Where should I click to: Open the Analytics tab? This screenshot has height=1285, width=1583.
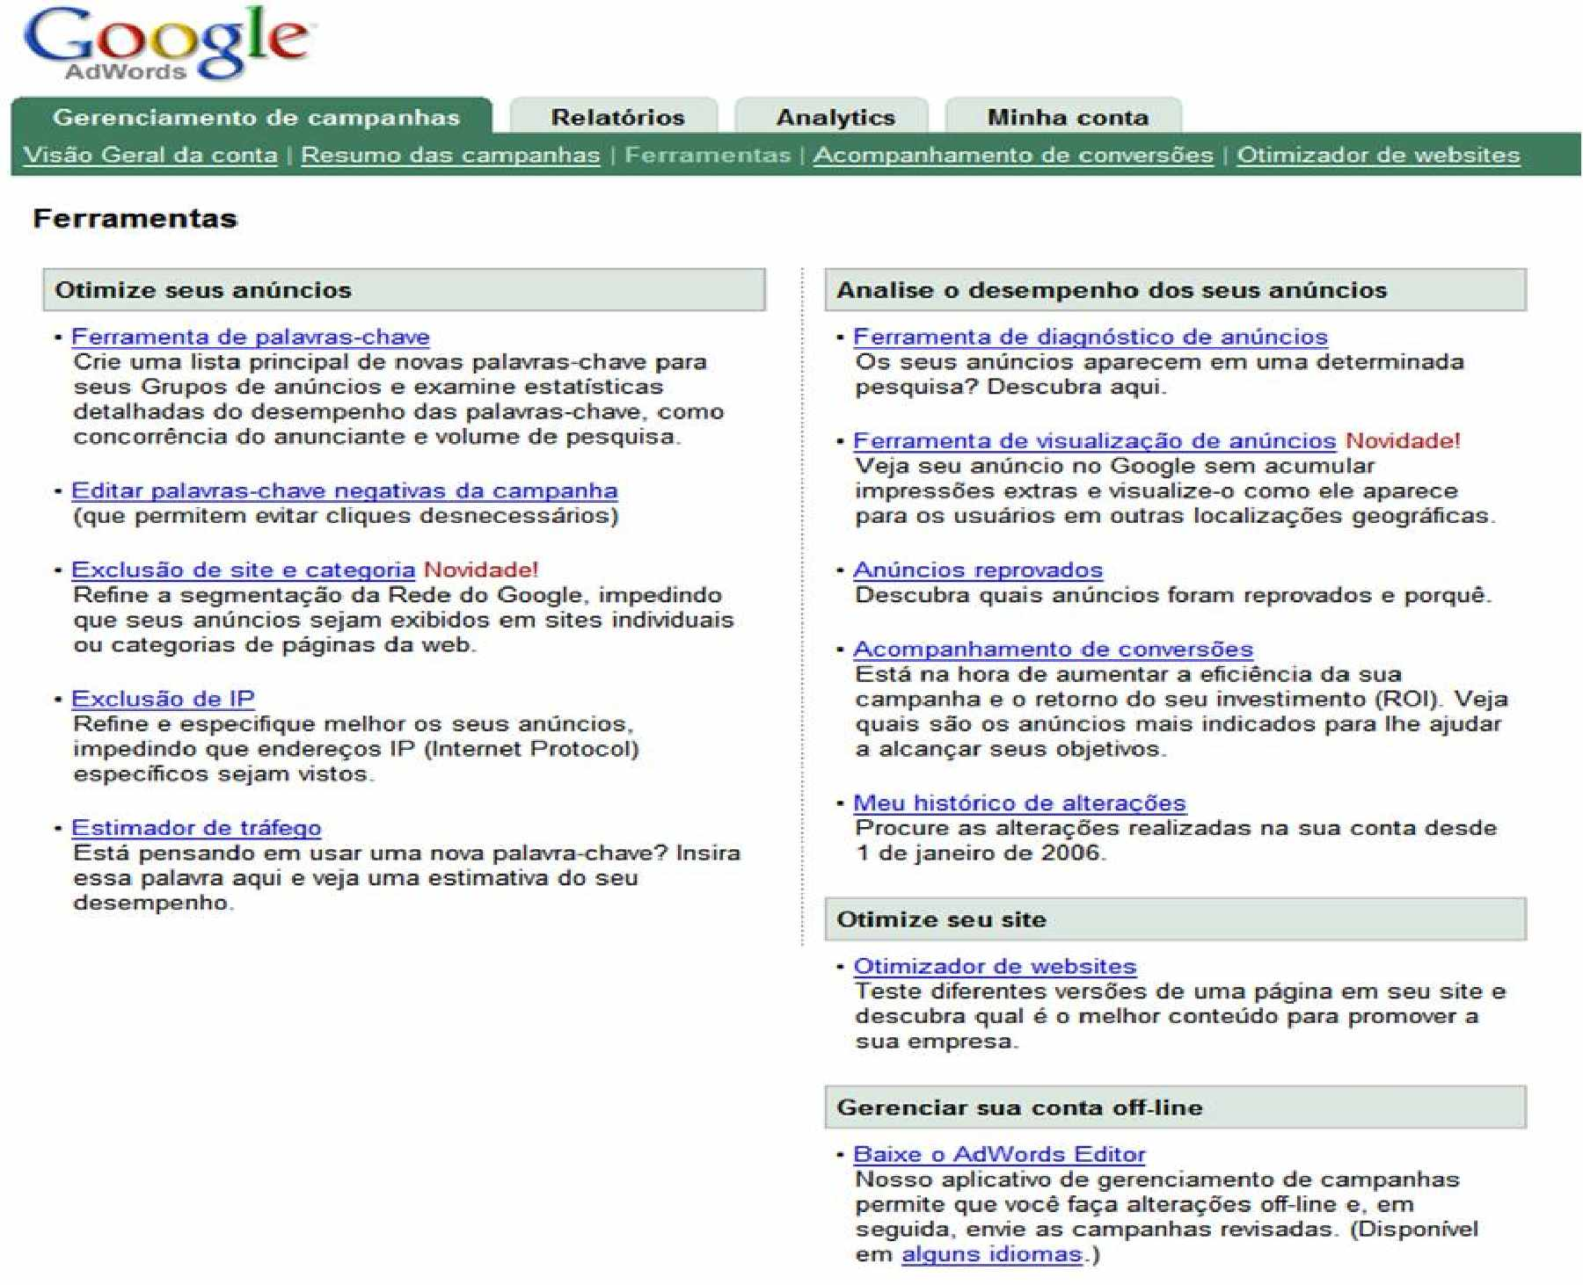click(835, 117)
